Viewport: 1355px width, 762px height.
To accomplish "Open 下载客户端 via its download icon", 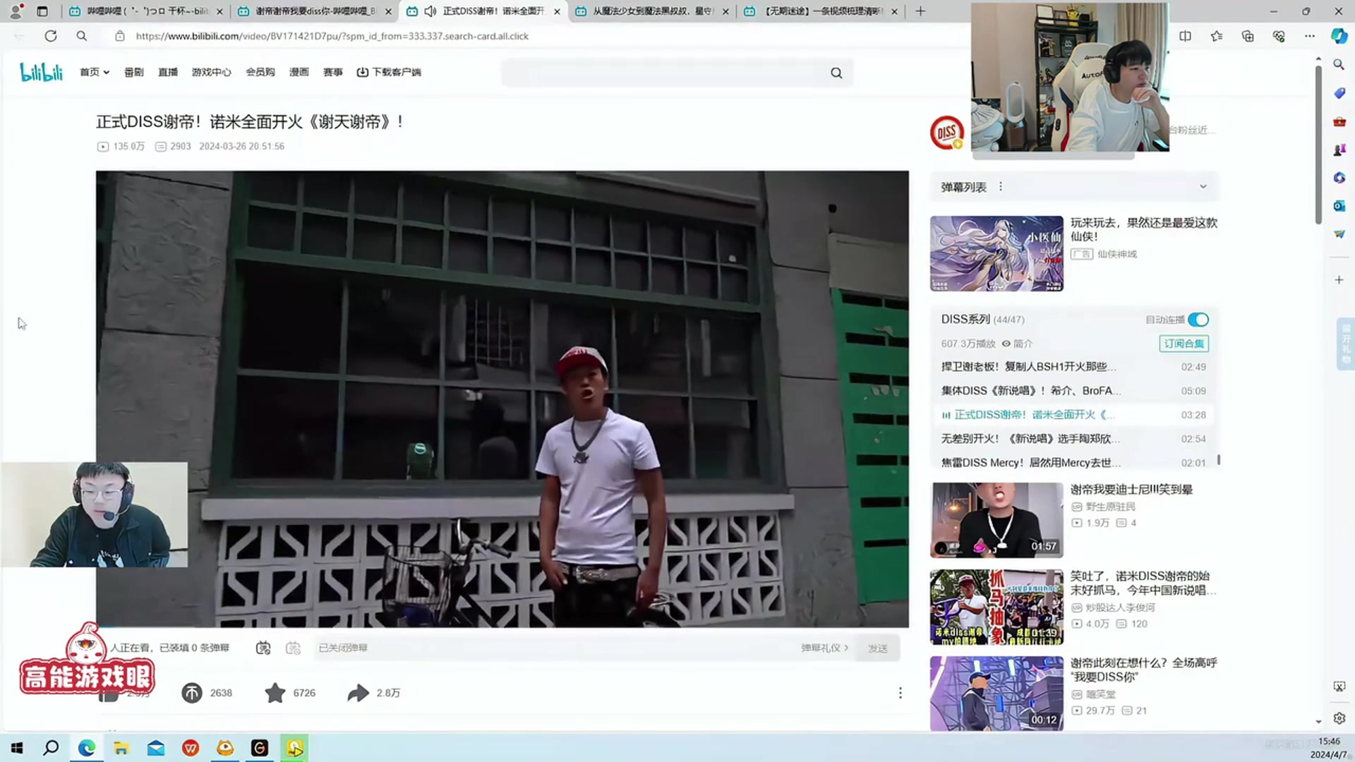I will [x=362, y=72].
